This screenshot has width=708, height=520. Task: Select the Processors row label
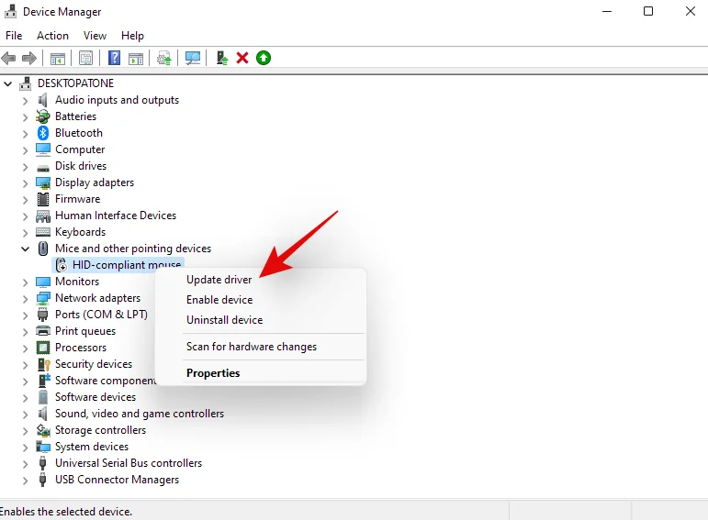[x=81, y=348]
